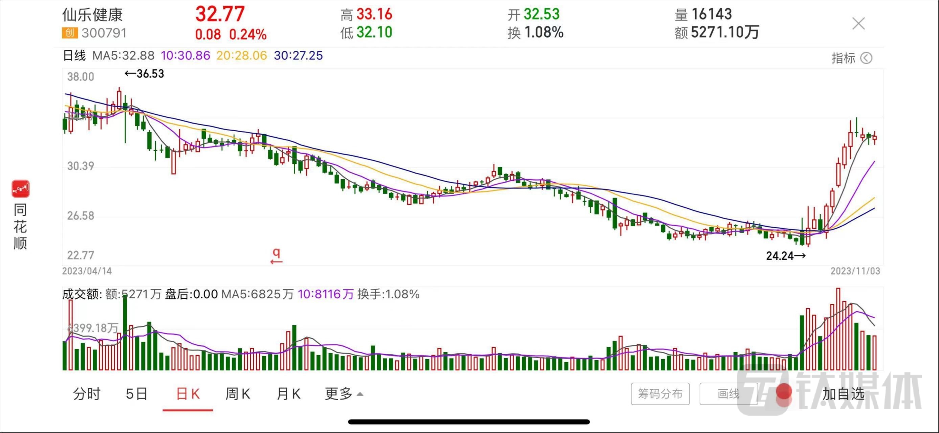Click the 同花顺 red logo icon

pyautogui.click(x=20, y=189)
